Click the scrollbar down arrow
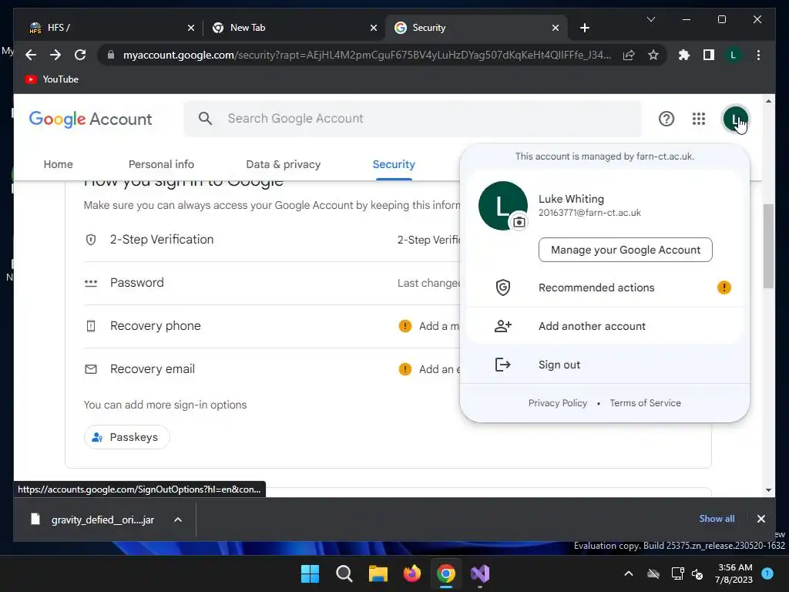789x592 pixels. tap(768, 489)
